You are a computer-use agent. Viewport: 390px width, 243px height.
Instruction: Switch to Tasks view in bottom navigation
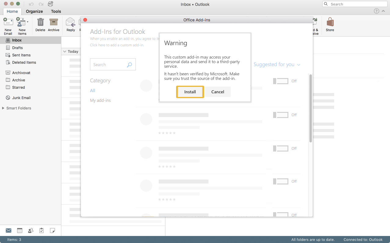[x=42, y=230]
